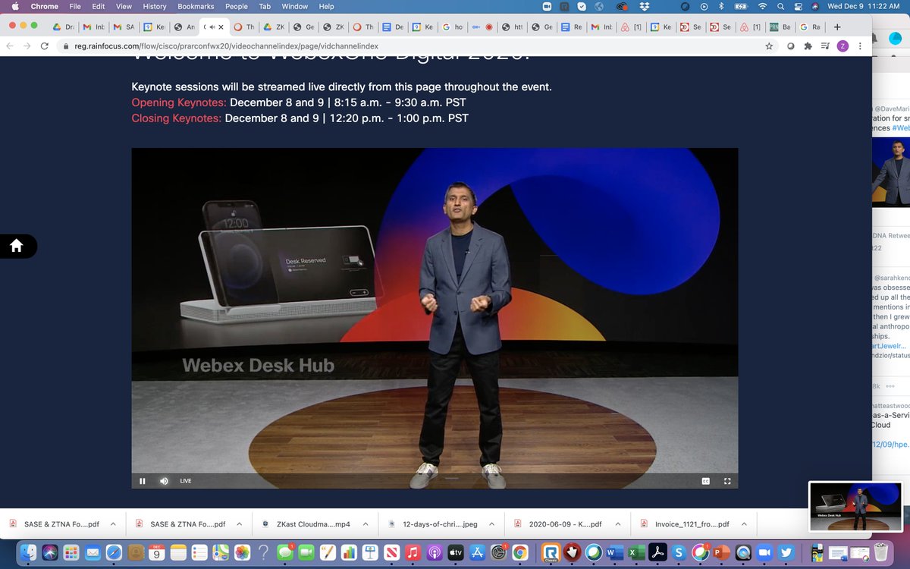
Task: Open Spotlight search in menu bar
Action: [780, 6]
